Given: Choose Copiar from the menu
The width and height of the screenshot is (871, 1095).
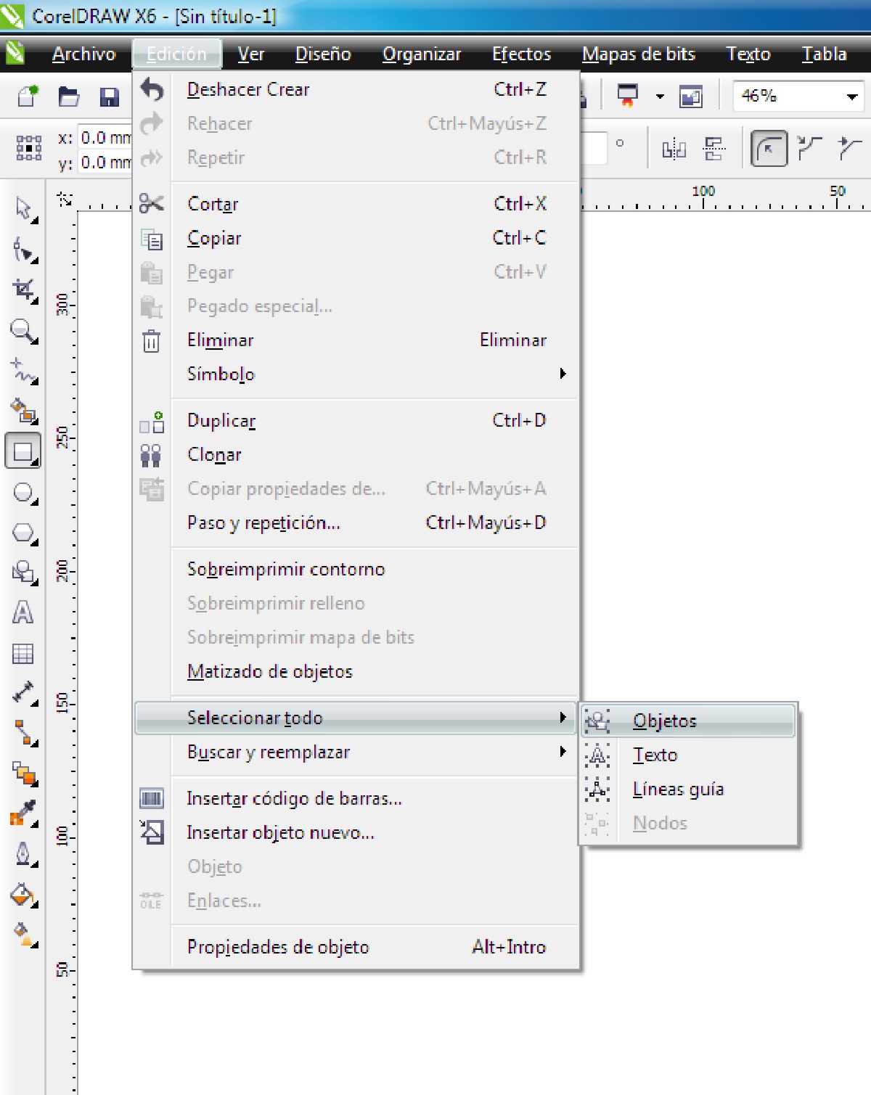Looking at the screenshot, I should tap(356, 238).
